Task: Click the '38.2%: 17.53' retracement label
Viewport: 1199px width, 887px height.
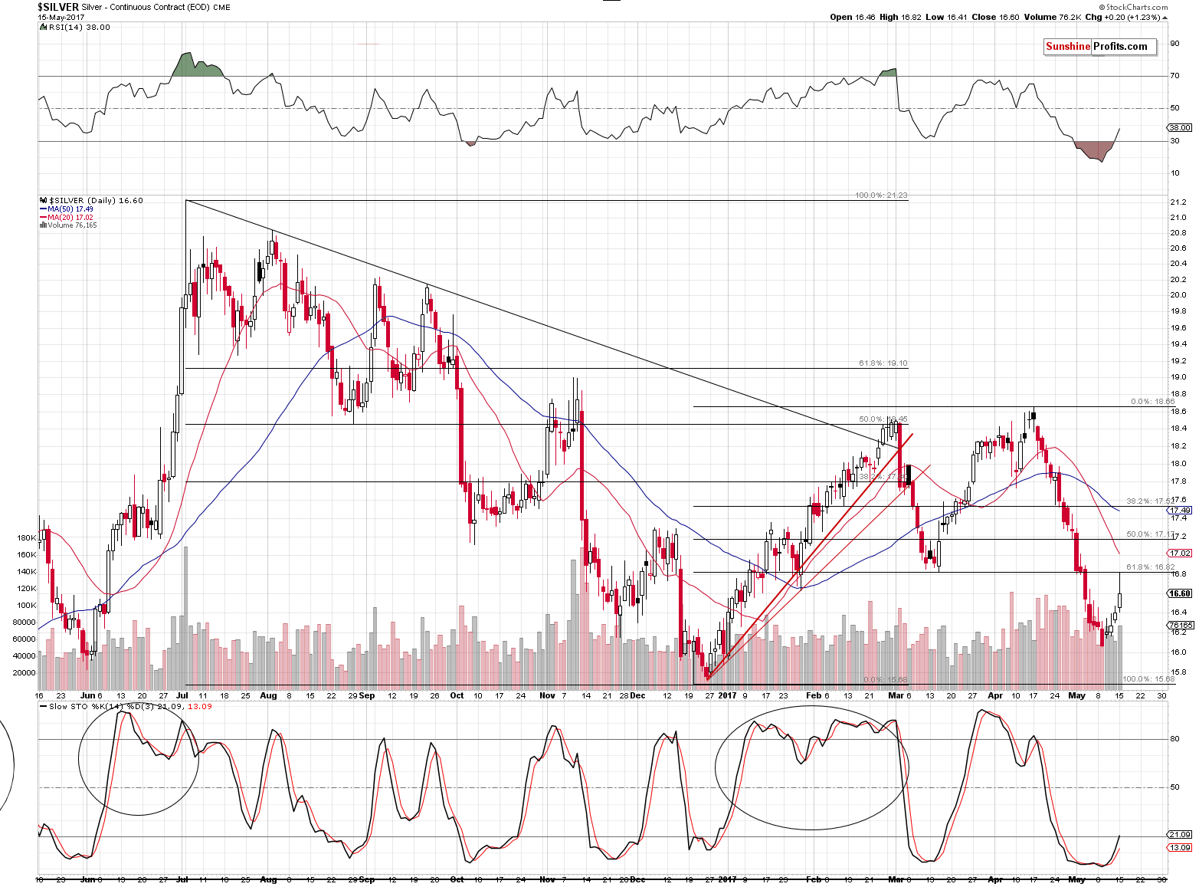Action: click(x=1151, y=501)
